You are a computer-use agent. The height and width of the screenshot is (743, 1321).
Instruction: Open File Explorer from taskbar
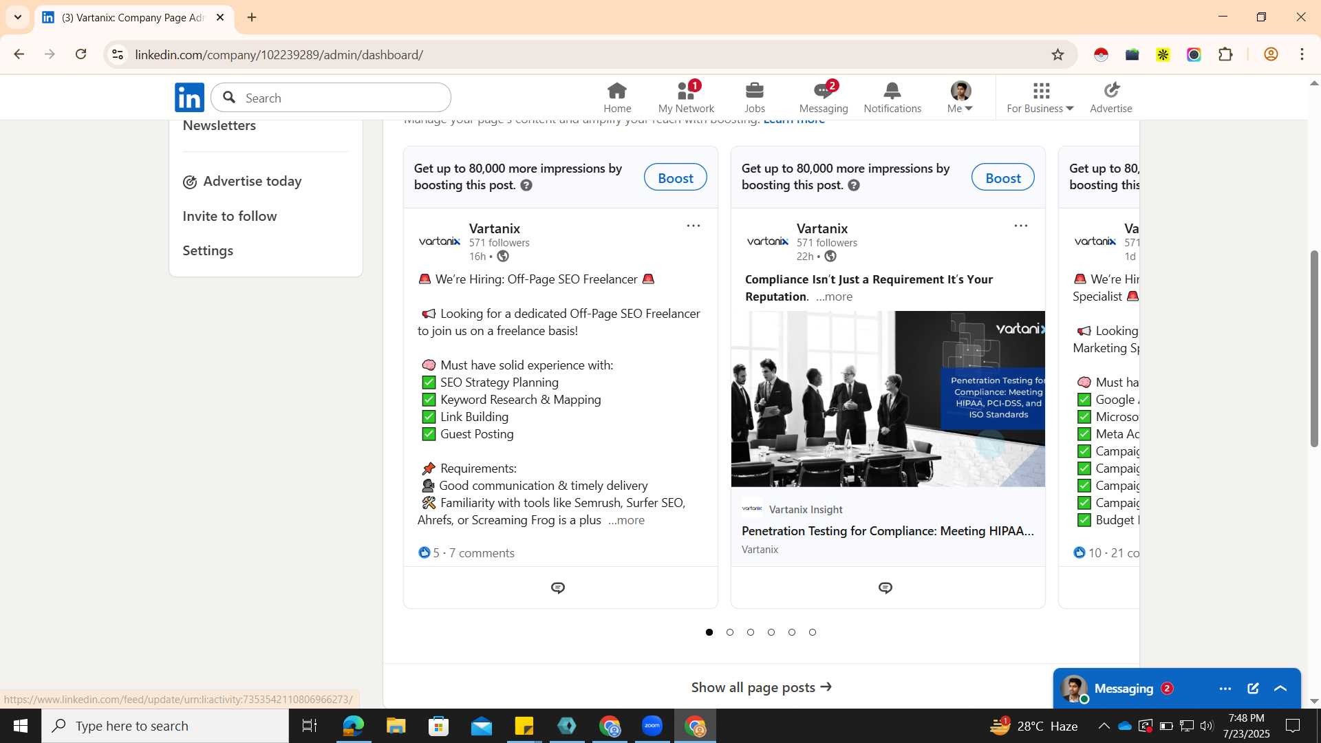396,726
